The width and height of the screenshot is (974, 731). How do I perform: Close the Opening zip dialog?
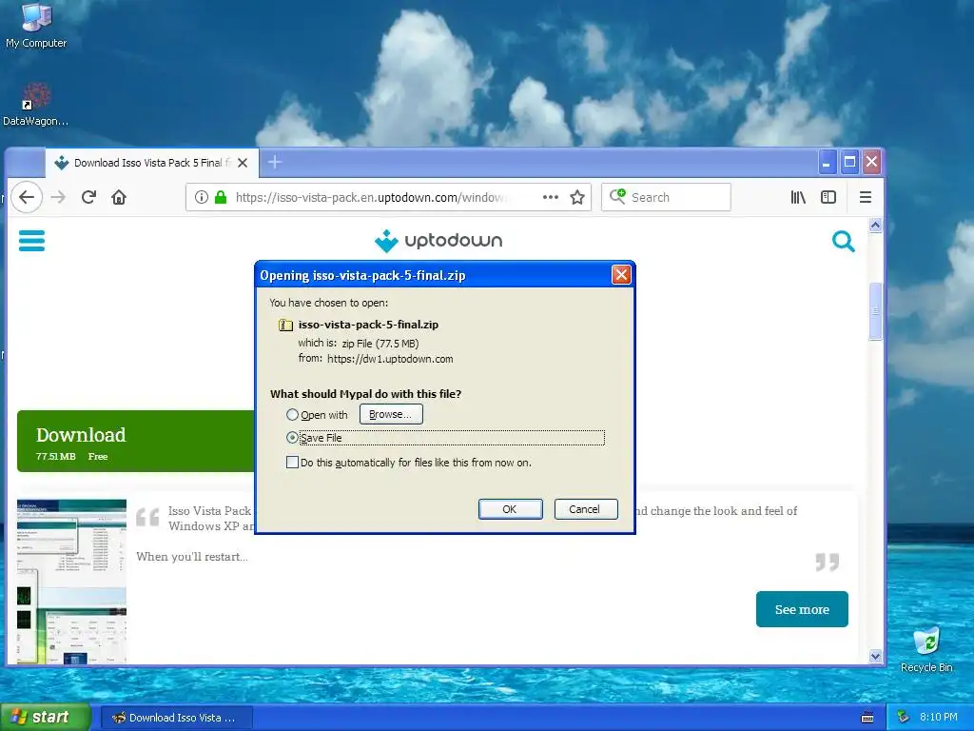coord(621,275)
